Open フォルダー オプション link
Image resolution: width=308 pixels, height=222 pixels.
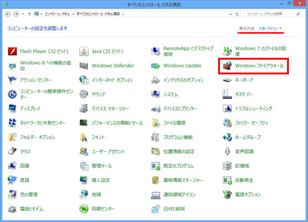point(38,137)
